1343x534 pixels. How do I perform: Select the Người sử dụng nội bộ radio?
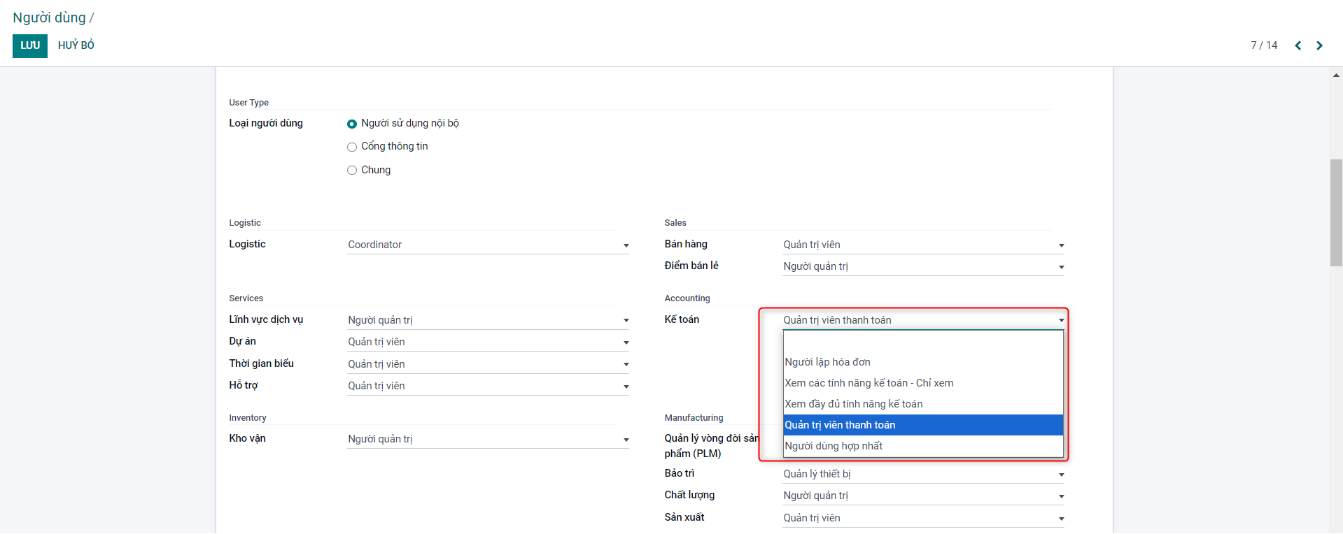tap(352, 124)
